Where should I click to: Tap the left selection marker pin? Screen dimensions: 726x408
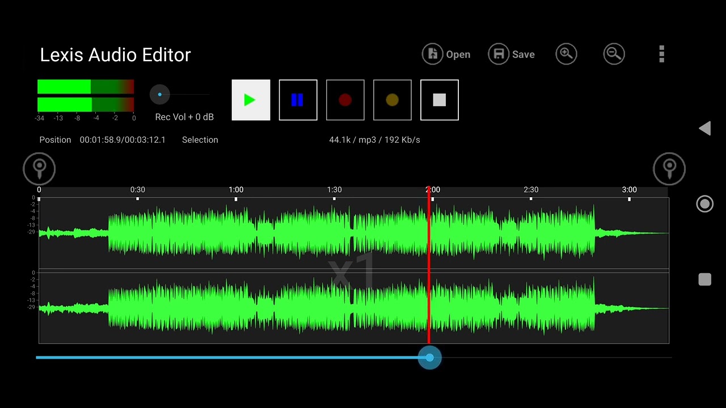click(39, 168)
